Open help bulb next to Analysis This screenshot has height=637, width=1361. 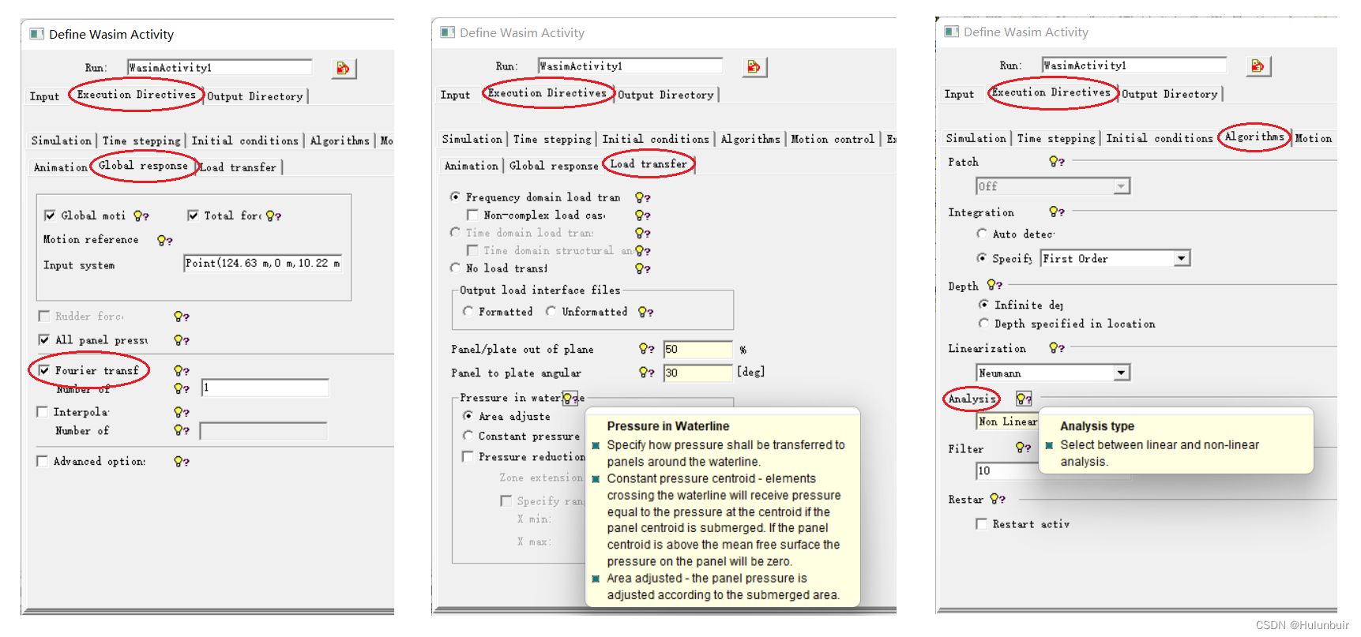tap(1024, 399)
